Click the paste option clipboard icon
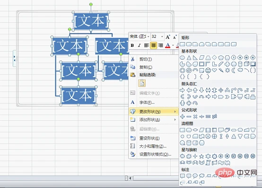Screen dimensions: 262x188 (142, 83)
